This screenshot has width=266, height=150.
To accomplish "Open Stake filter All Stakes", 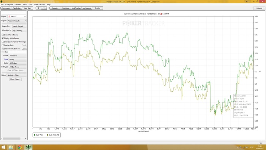I will point(17,63).
